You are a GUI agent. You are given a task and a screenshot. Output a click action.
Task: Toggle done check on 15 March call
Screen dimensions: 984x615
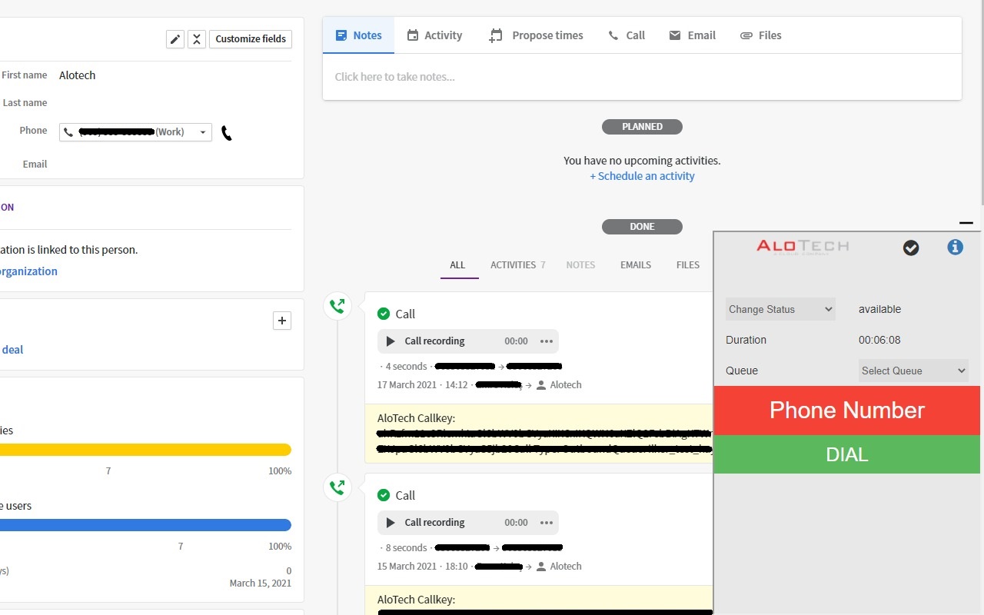click(384, 495)
